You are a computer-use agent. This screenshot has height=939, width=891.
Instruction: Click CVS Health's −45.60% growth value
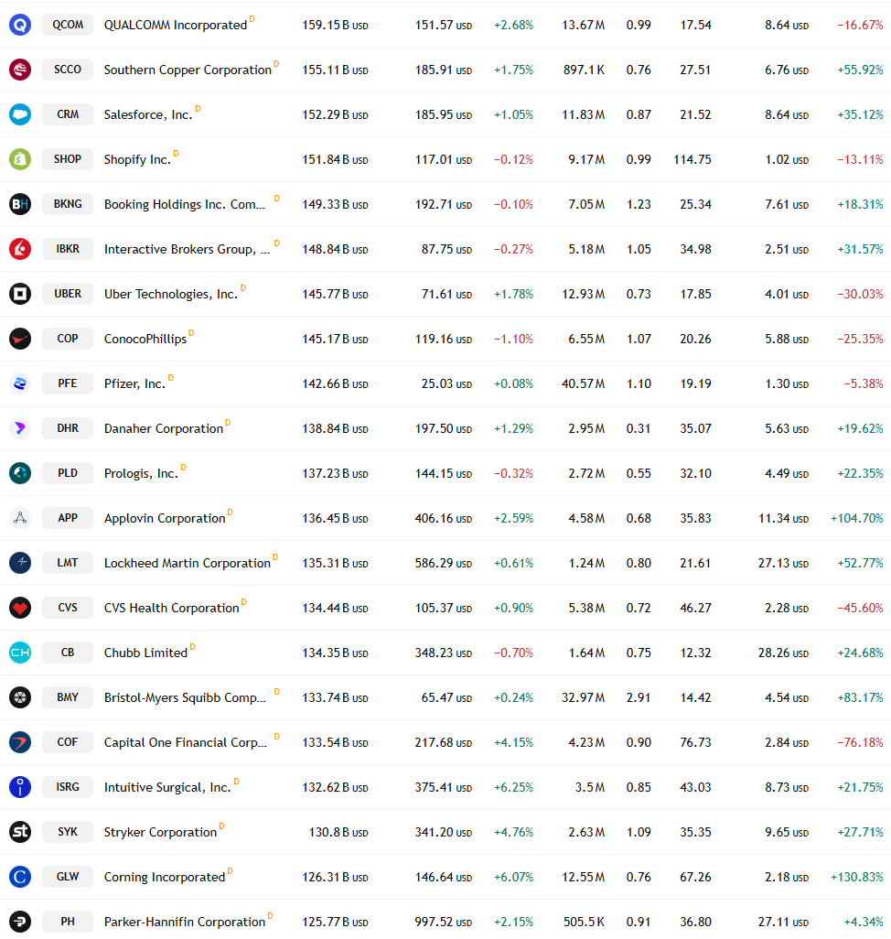(x=860, y=609)
